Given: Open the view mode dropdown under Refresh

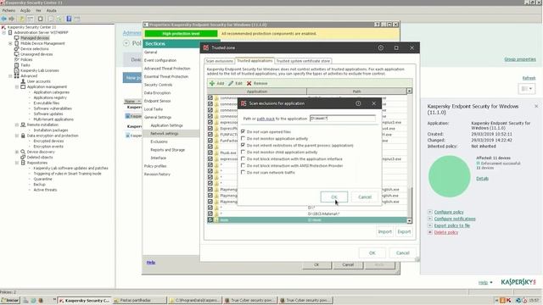Looking at the screenshot, I should click(527, 88).
